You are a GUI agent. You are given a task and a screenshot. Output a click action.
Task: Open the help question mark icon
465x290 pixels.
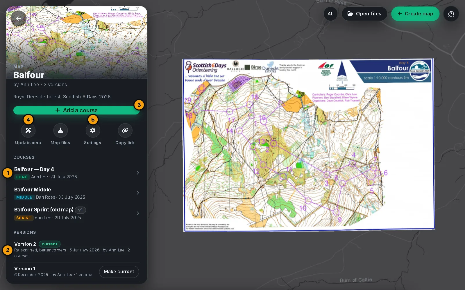451,14
